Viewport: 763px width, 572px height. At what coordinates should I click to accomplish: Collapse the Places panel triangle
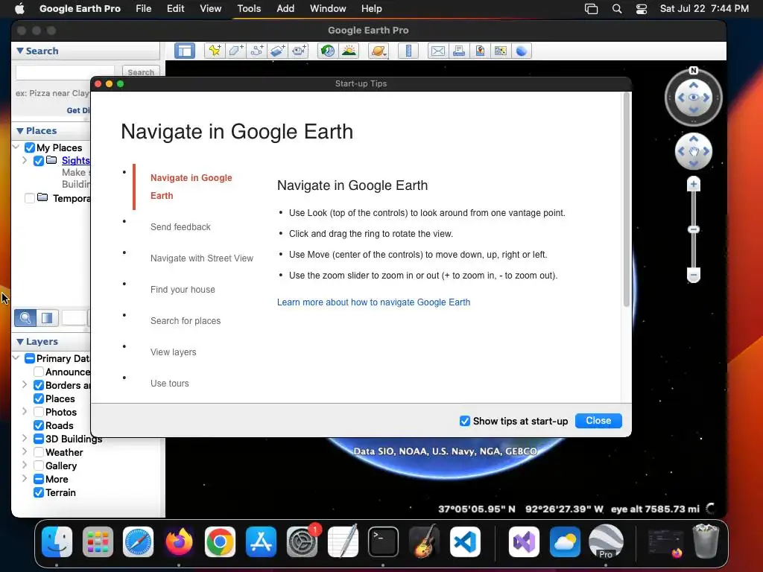(x=20, y=131)
